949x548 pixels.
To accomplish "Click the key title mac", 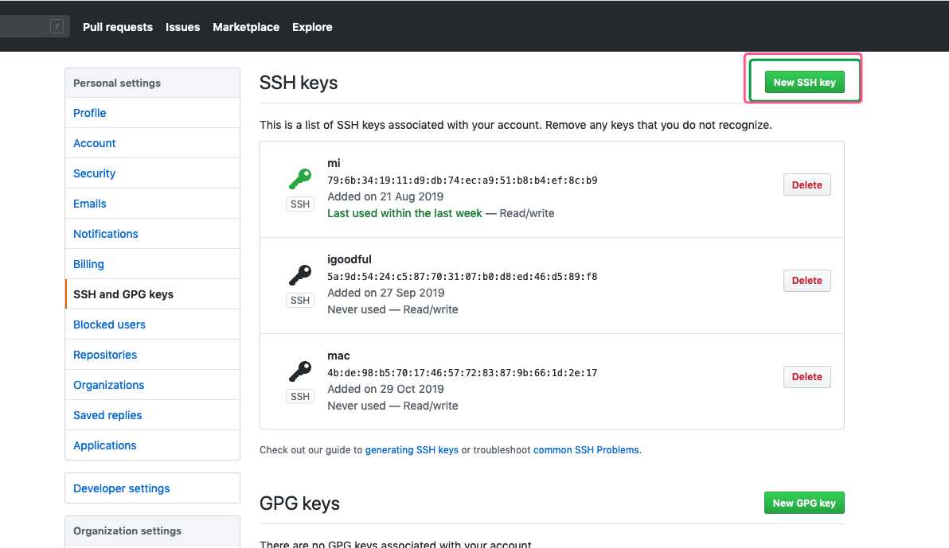I will point(338,356).
